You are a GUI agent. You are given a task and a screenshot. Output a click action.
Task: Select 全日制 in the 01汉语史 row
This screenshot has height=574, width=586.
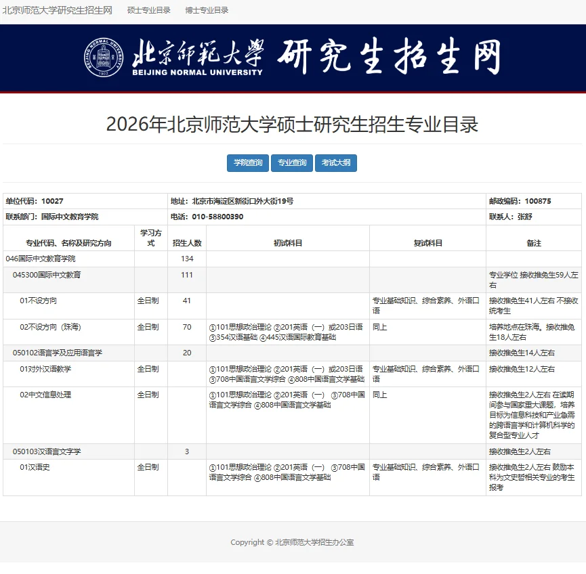click(x=148, y=467)
